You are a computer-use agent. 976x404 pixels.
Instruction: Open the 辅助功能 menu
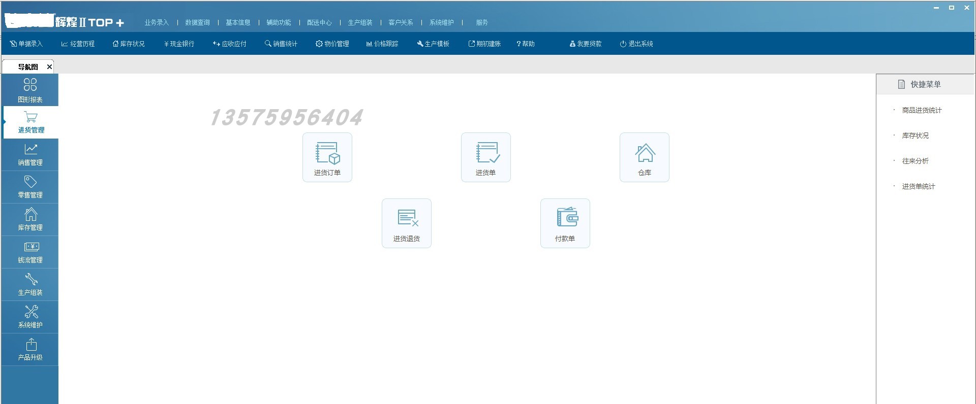(x=279, y=23)
